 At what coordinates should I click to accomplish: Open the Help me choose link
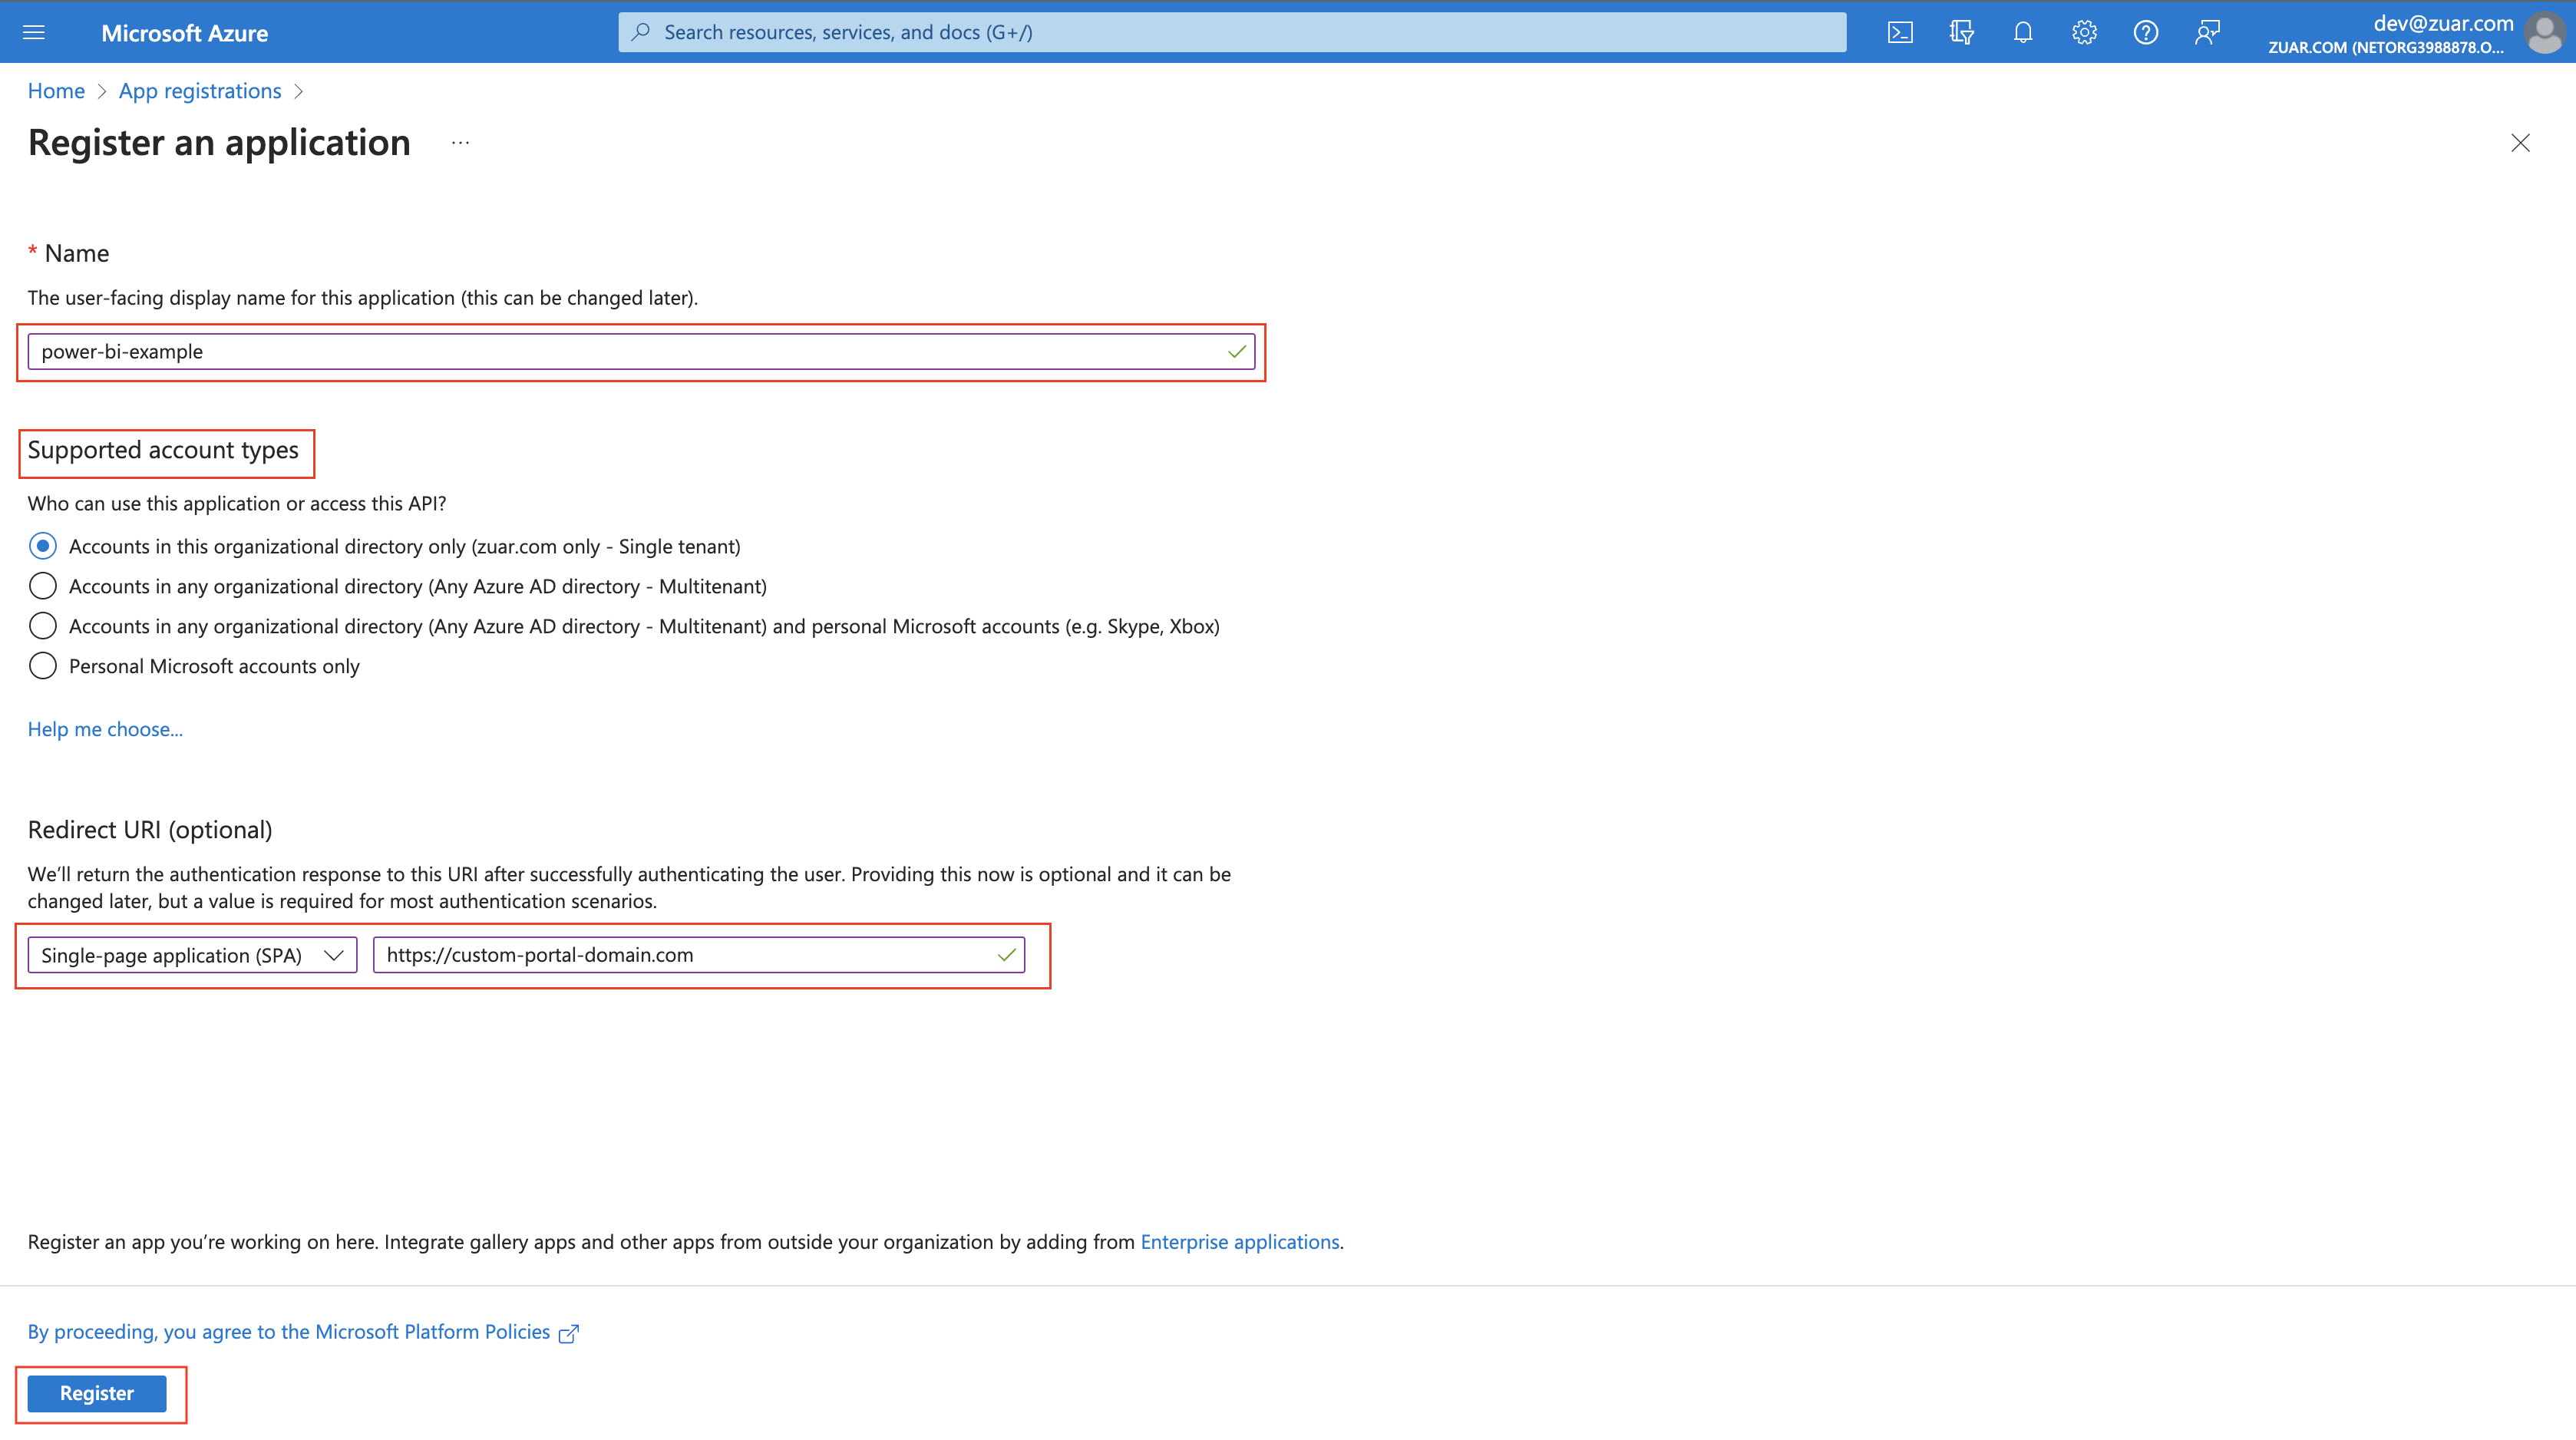(x=105, y=729)
